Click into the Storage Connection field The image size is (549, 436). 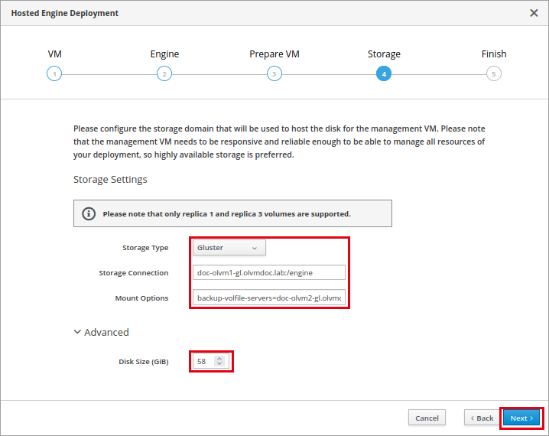point(269,272)
